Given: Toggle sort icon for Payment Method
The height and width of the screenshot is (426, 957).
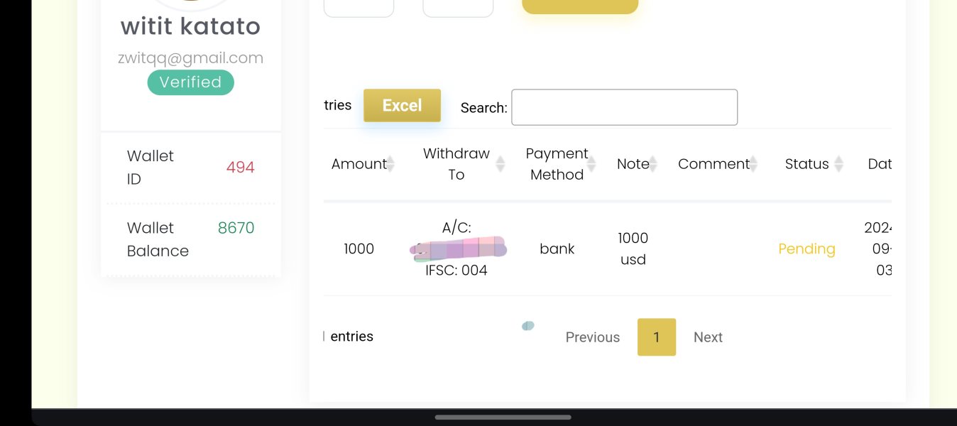Looking at the screenshot, I should tap(591, 165).
